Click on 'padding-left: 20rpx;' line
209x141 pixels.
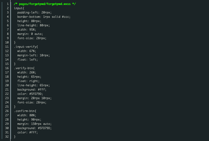click(x=34, y=13)
